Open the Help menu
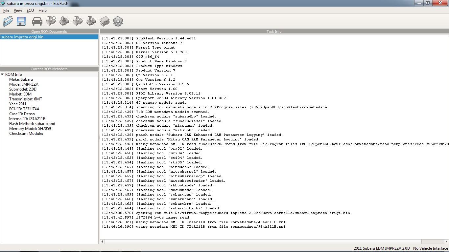The height and width of the screenshot is (252, 449). coord(42,10)
